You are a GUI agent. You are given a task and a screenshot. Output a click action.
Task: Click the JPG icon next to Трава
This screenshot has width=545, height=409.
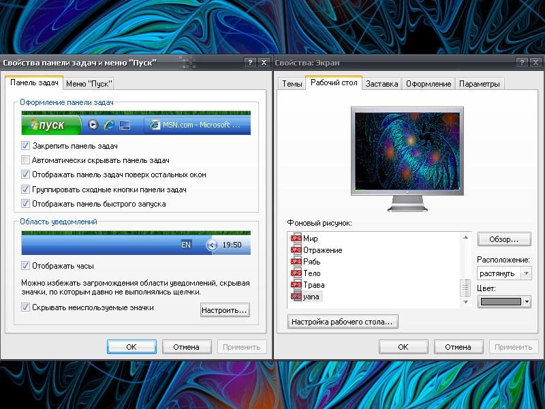coord(296,284)
